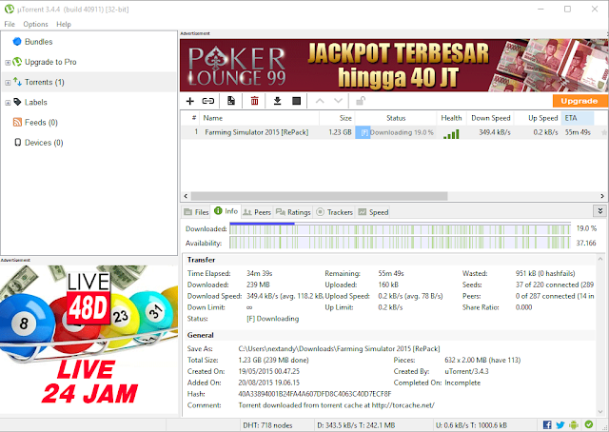Sort by the Up Speed column header
The height and width of the screenshot is (432, 609).
click(538, 118)
